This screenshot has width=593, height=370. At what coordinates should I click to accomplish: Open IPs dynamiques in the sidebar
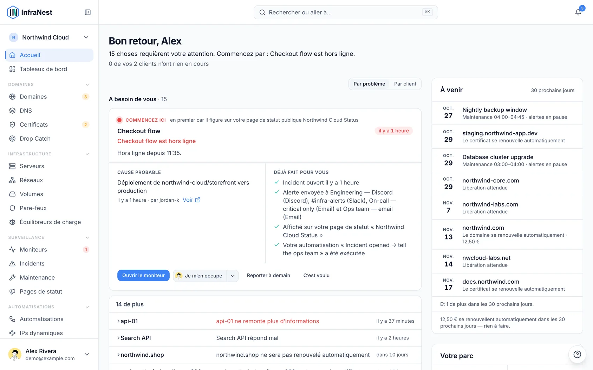coord(49,333)
